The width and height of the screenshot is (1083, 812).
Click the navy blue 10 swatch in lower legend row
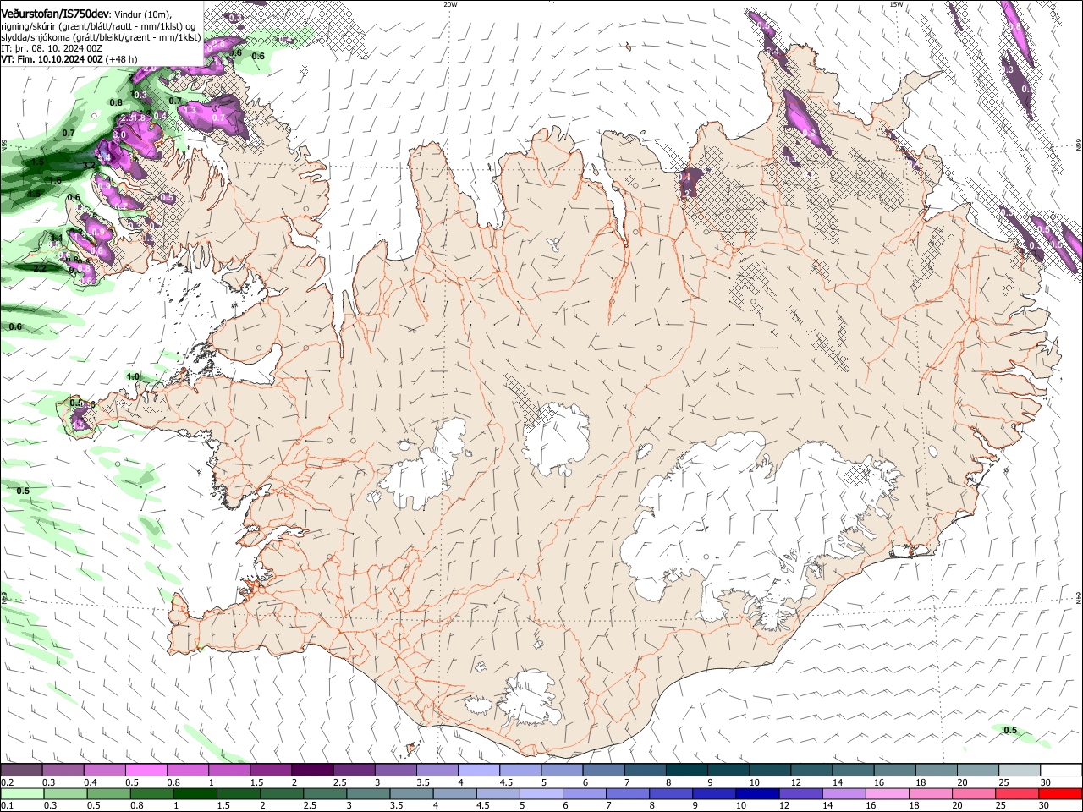[756, 793]
